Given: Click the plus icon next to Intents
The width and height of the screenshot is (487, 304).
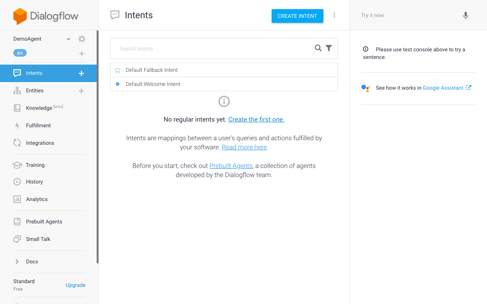Looking at the screenshot, I should pos(81,73).
